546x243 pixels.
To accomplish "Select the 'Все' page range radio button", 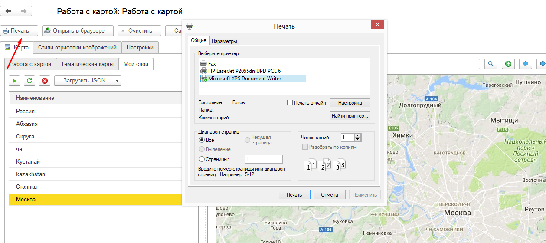I will click(202, 140).
